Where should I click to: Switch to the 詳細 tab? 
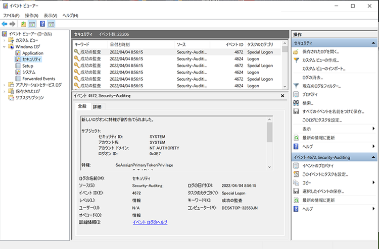click(x=97, y=107)
